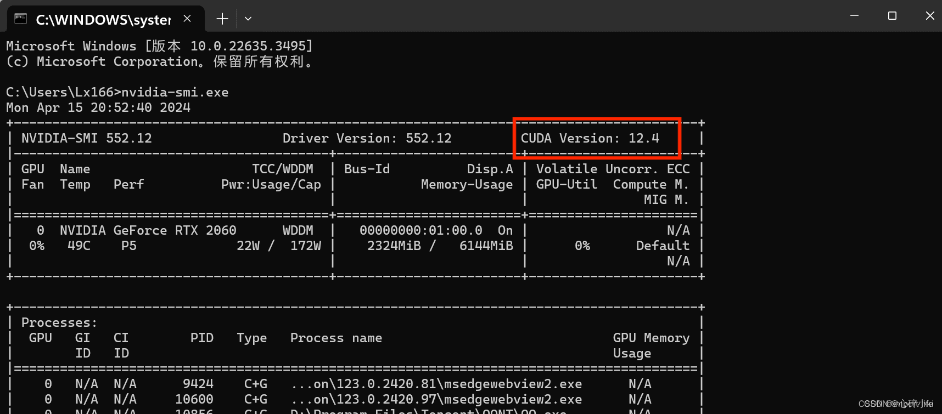Click PID '9424' in process list
The image size is (942, 414).
pos(198,384)
